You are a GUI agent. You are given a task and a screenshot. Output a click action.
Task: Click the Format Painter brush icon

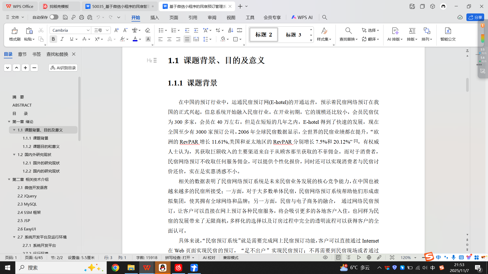[x=14, y=31]
